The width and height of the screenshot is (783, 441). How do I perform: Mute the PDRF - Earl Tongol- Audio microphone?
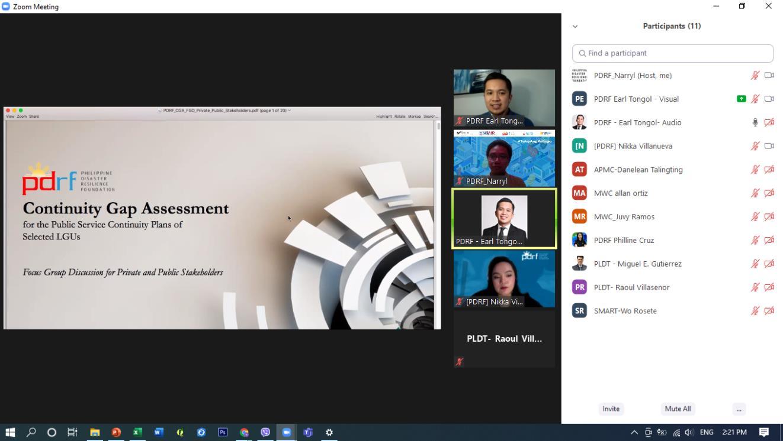point(755,123)
